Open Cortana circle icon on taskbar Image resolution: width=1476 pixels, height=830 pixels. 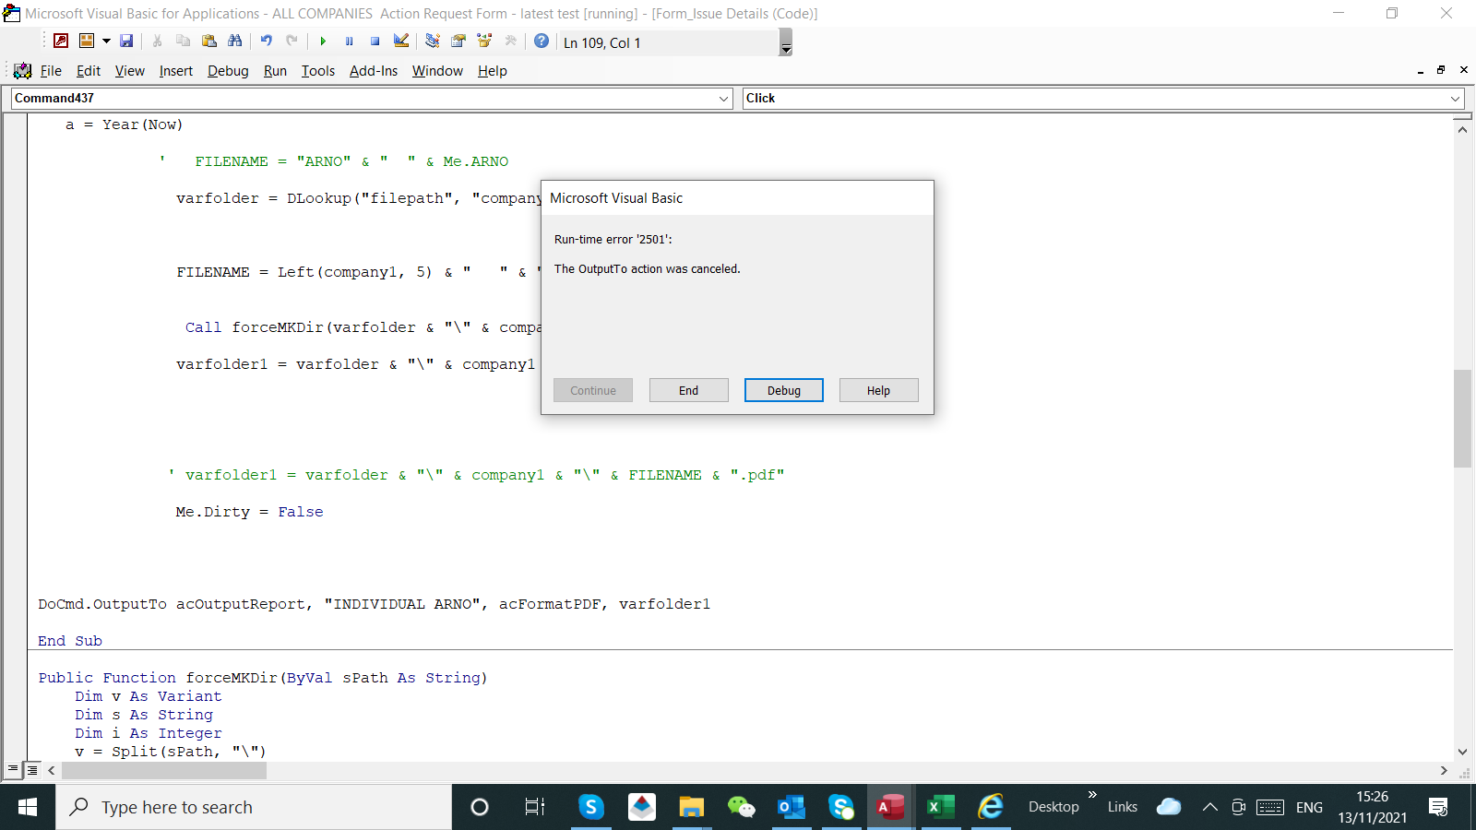[480, 807]
